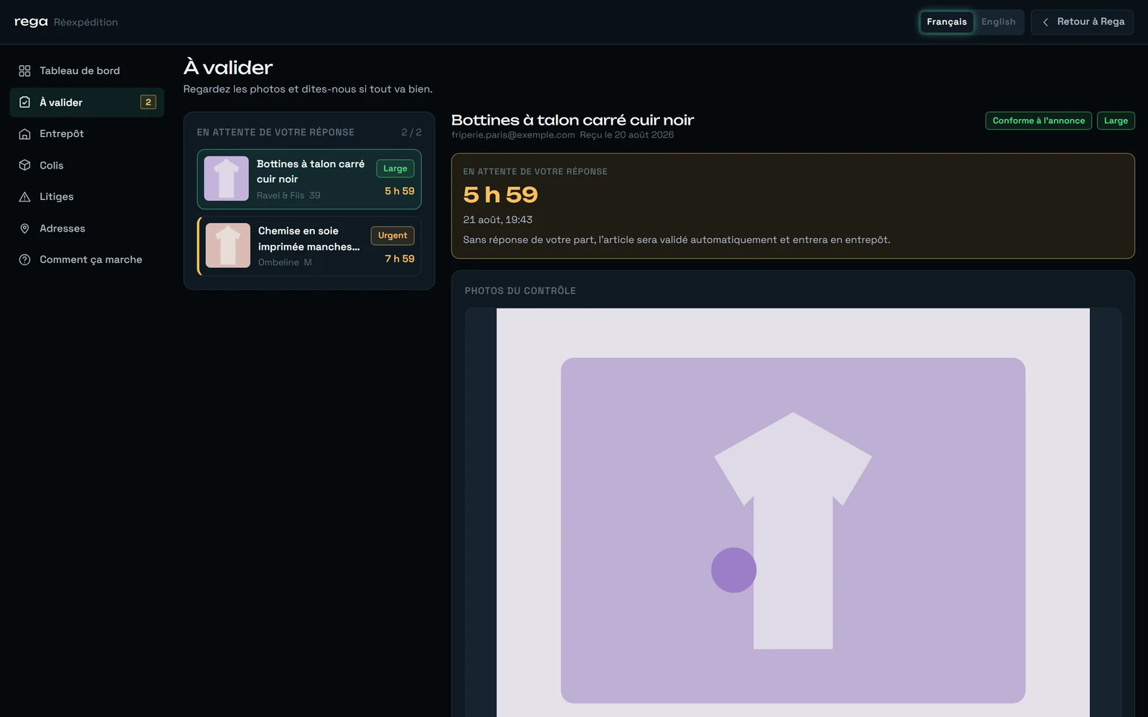Click the Adresses map pin icon

pos(24,229)
